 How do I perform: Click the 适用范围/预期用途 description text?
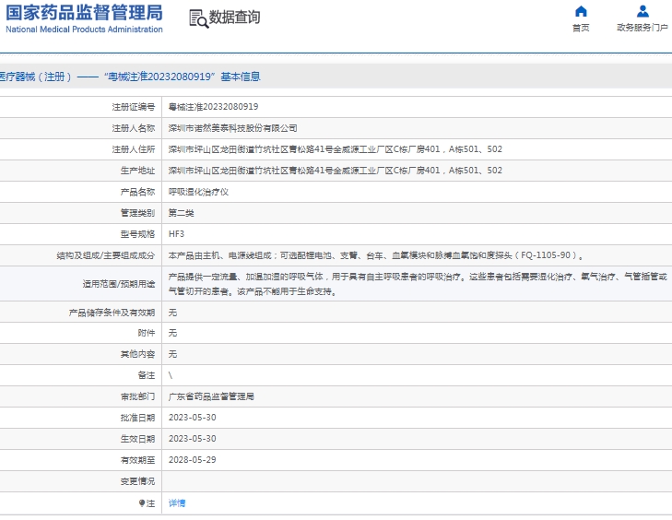[418, 284]
